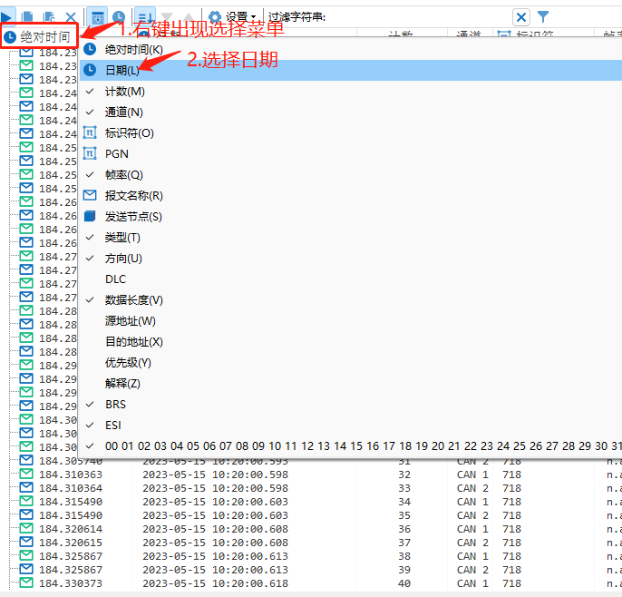Click count value 36
This screenshot has width=622, height=597.
(x=404, y=529)
